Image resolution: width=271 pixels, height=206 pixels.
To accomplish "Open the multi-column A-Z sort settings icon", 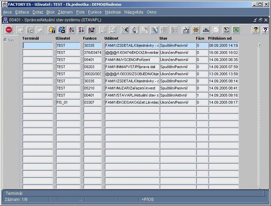I will point(91,30).
